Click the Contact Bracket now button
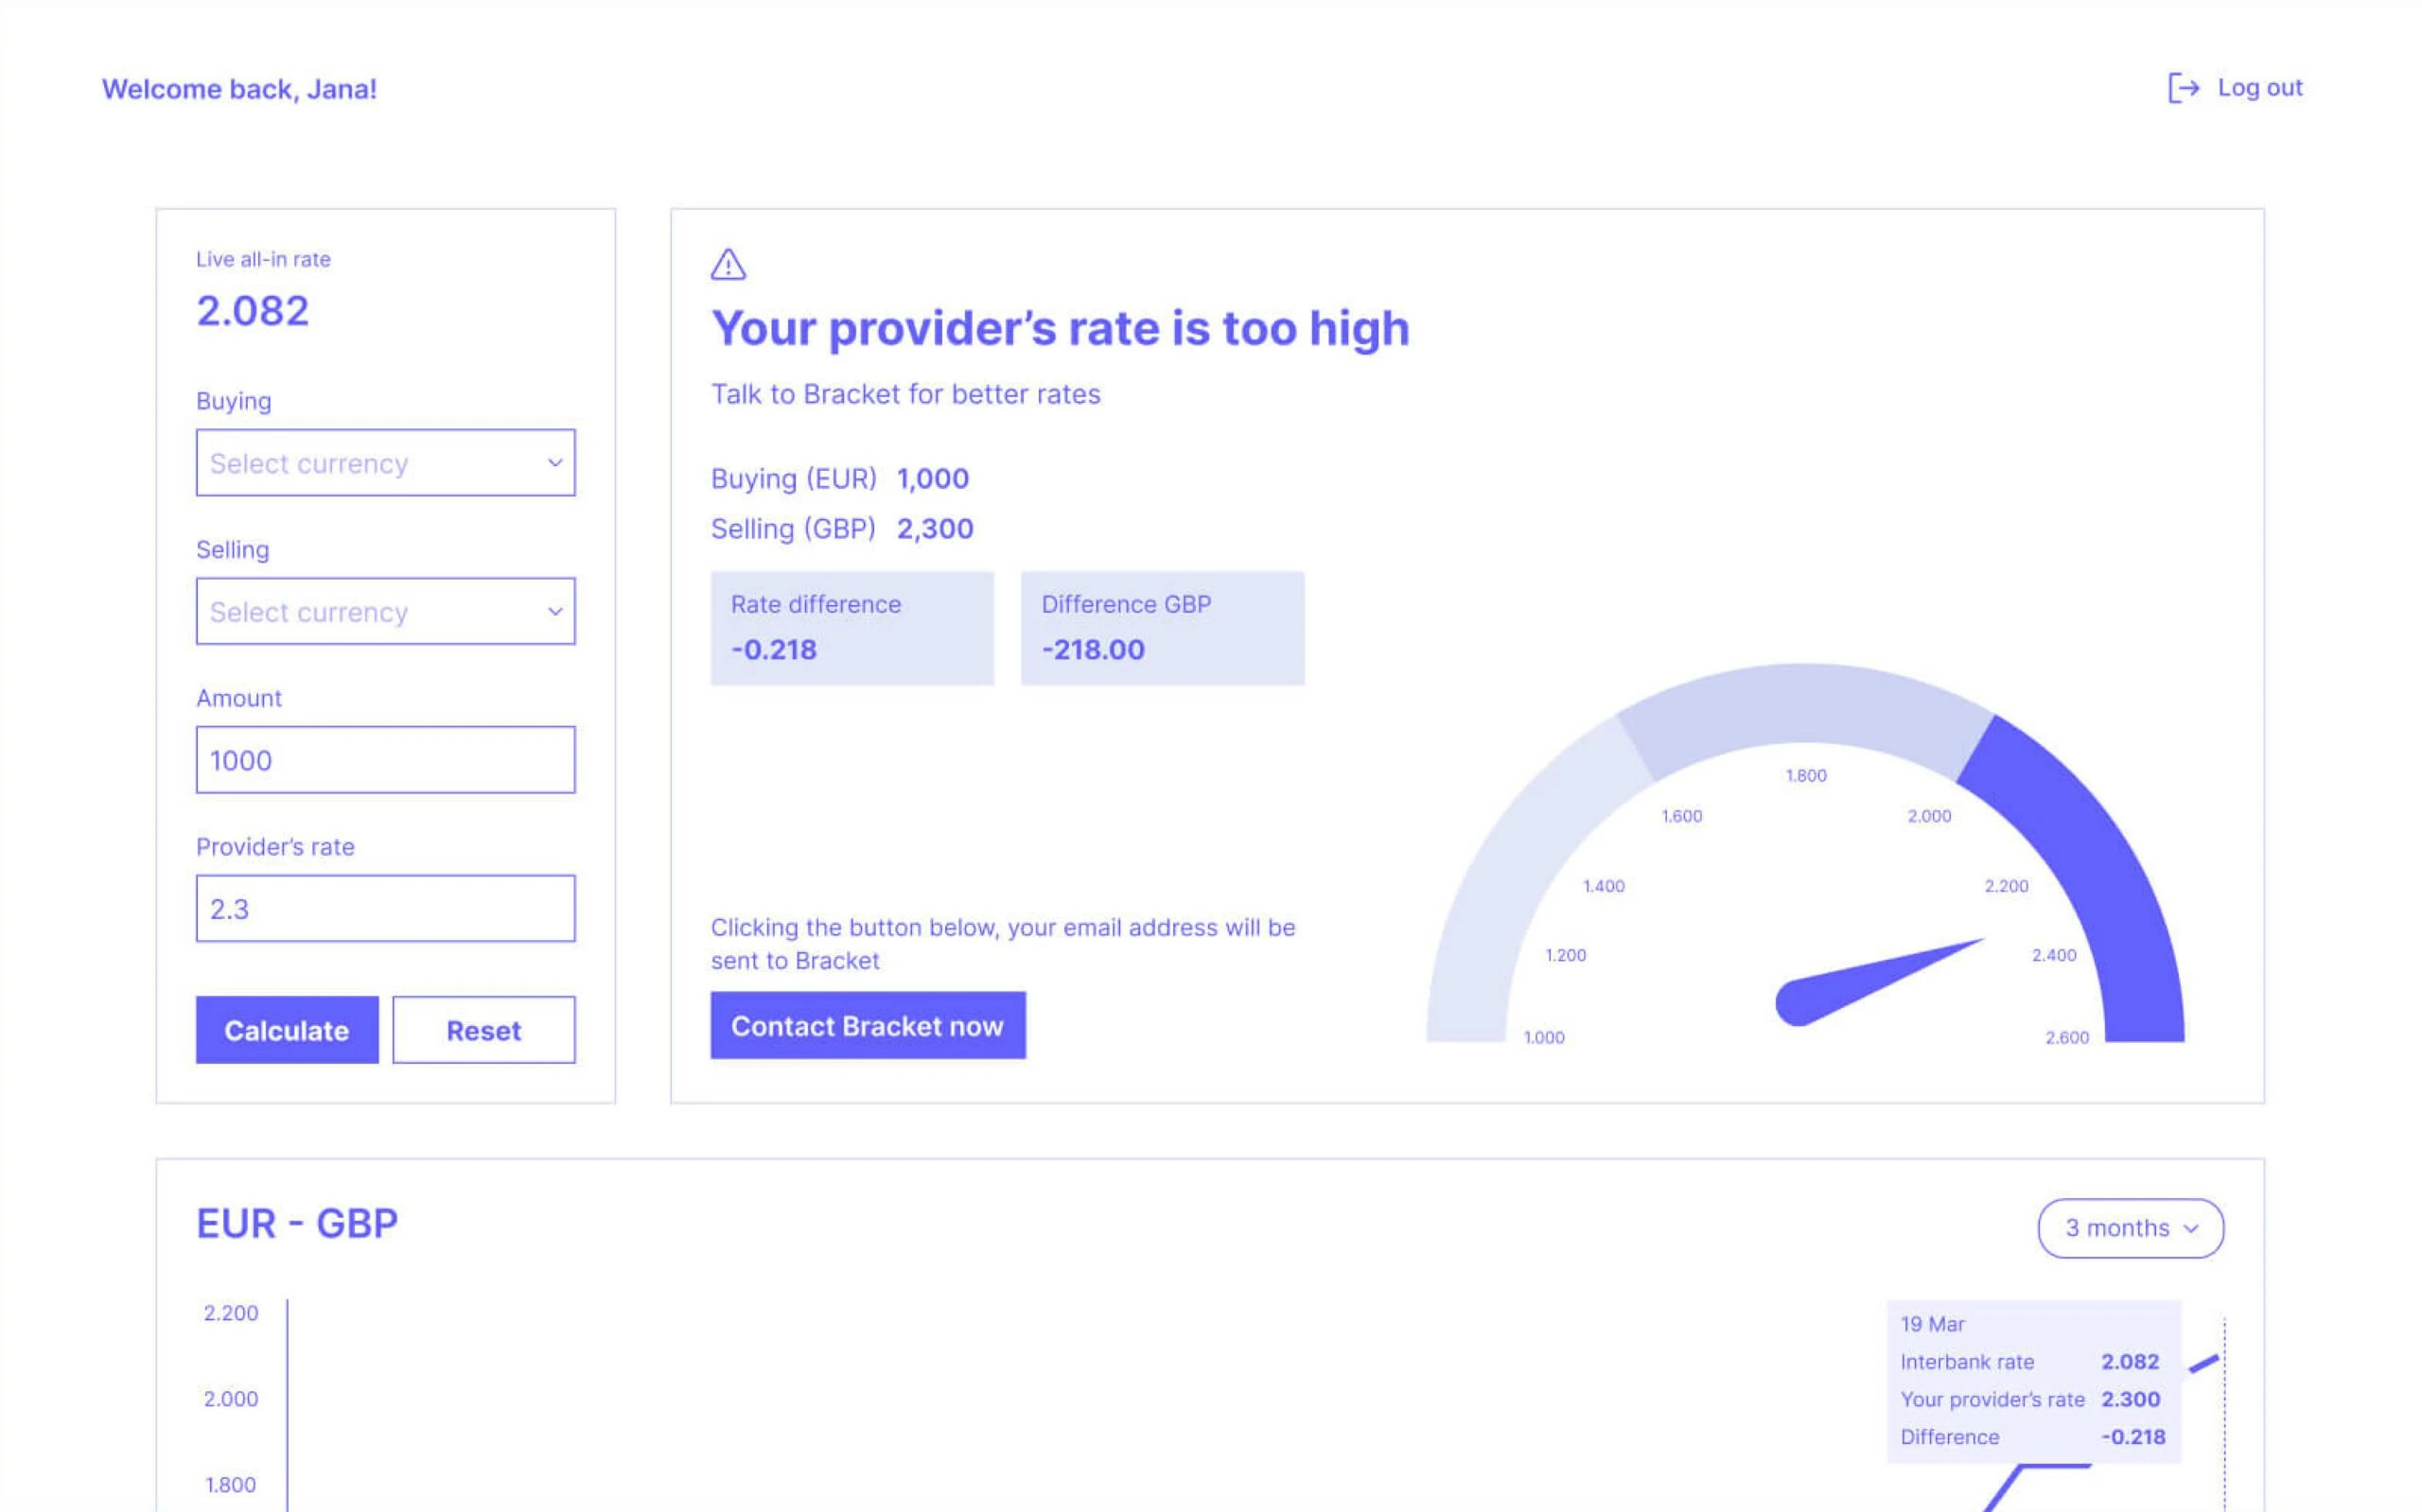This screenshot has width=2422, height=1512. [x=866, y=1024]
